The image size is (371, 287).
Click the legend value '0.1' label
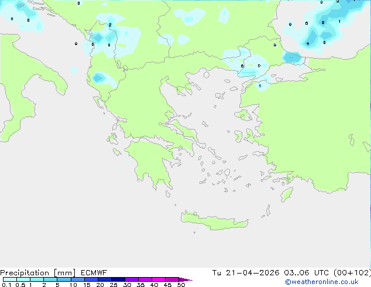point(6,285)
